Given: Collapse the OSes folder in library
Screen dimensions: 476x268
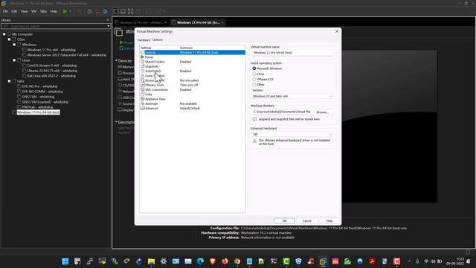Looking at the screenshot, I should pos(10,39).
